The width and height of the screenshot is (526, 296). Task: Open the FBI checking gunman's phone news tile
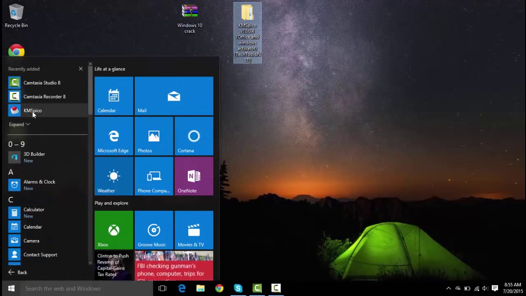(174, 266)
